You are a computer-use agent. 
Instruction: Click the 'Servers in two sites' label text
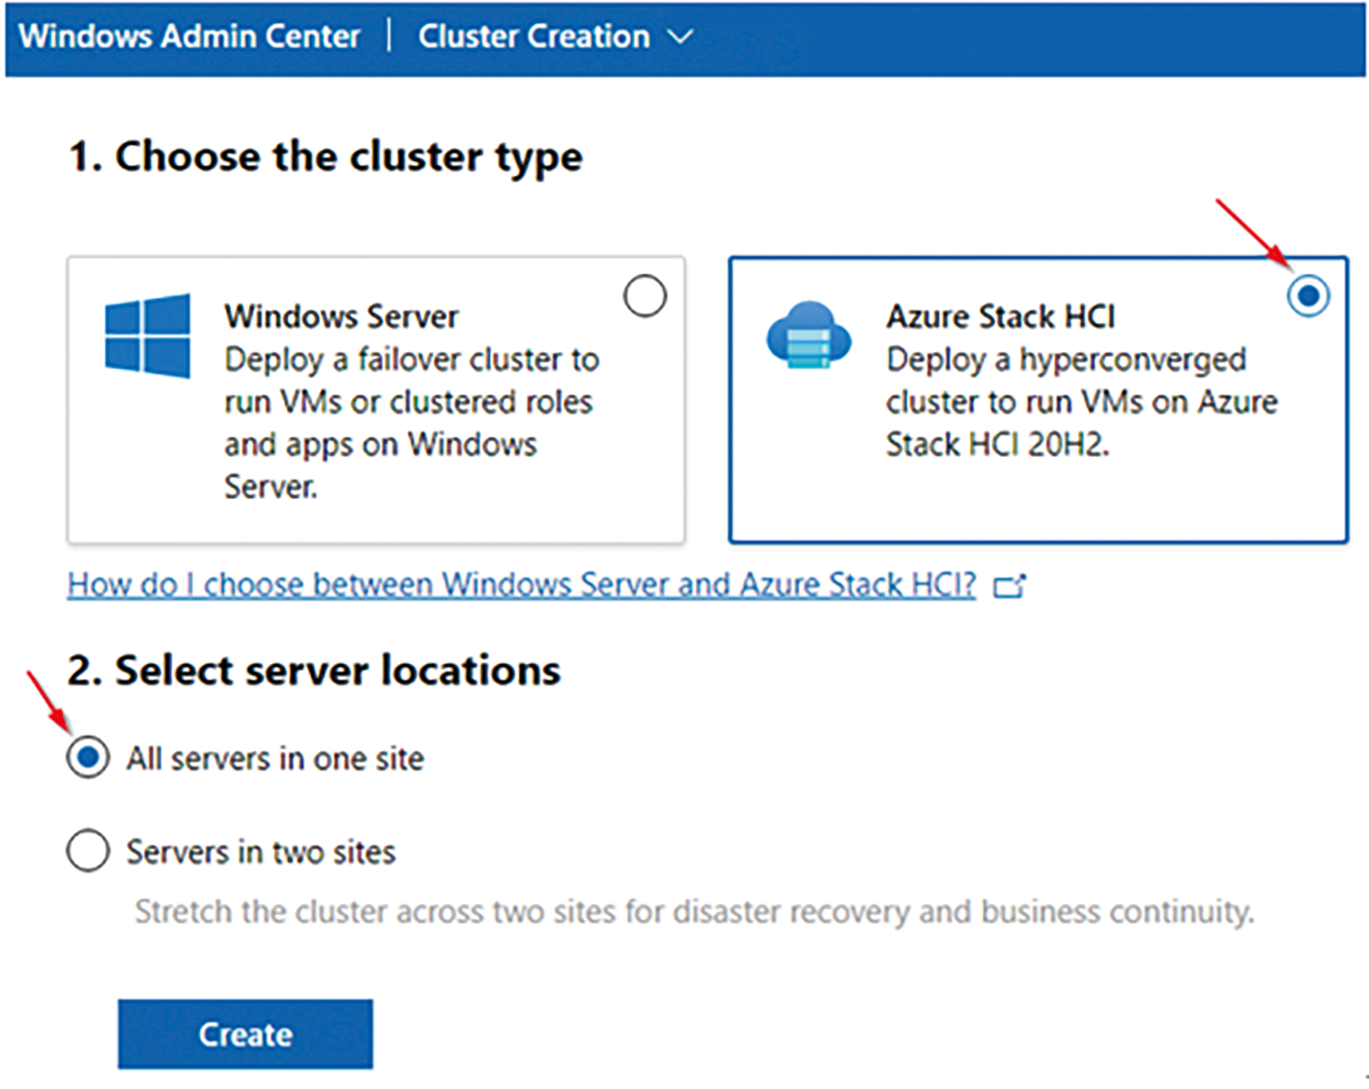pos(261,852)
